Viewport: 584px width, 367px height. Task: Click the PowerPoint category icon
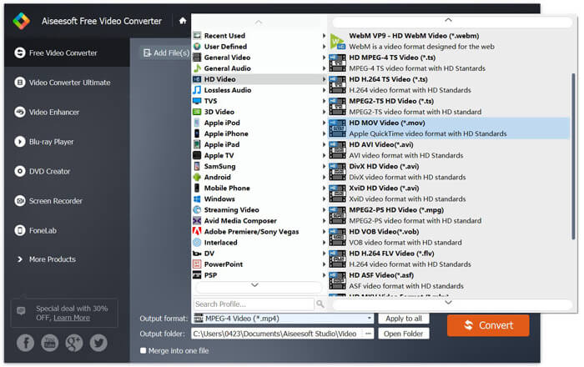click(x=197, y=264)
